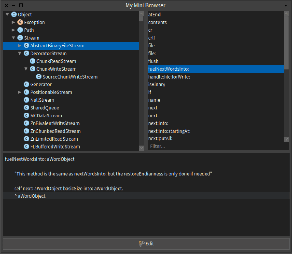
Task: Select the next:into:startingAt: method
Action: click(169, 131)
